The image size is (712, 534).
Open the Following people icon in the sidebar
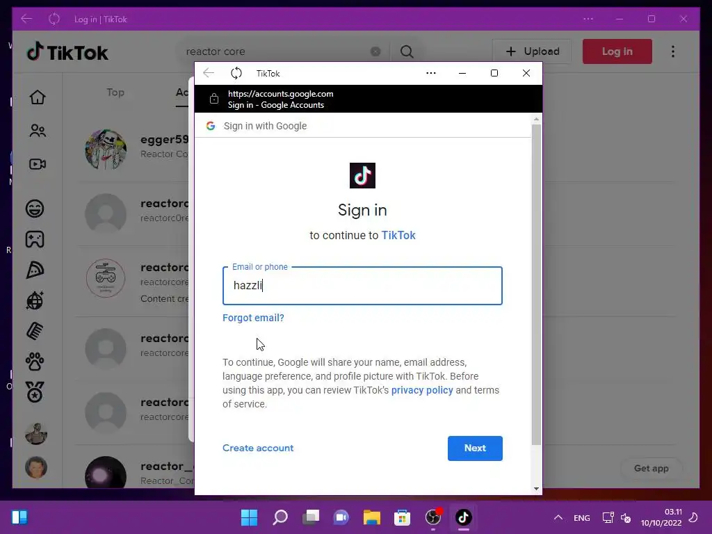click(x=38, y=131)
